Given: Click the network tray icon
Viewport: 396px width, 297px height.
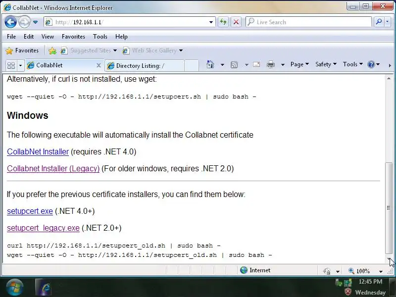Looking at the screenshot, I should [347, 282].
